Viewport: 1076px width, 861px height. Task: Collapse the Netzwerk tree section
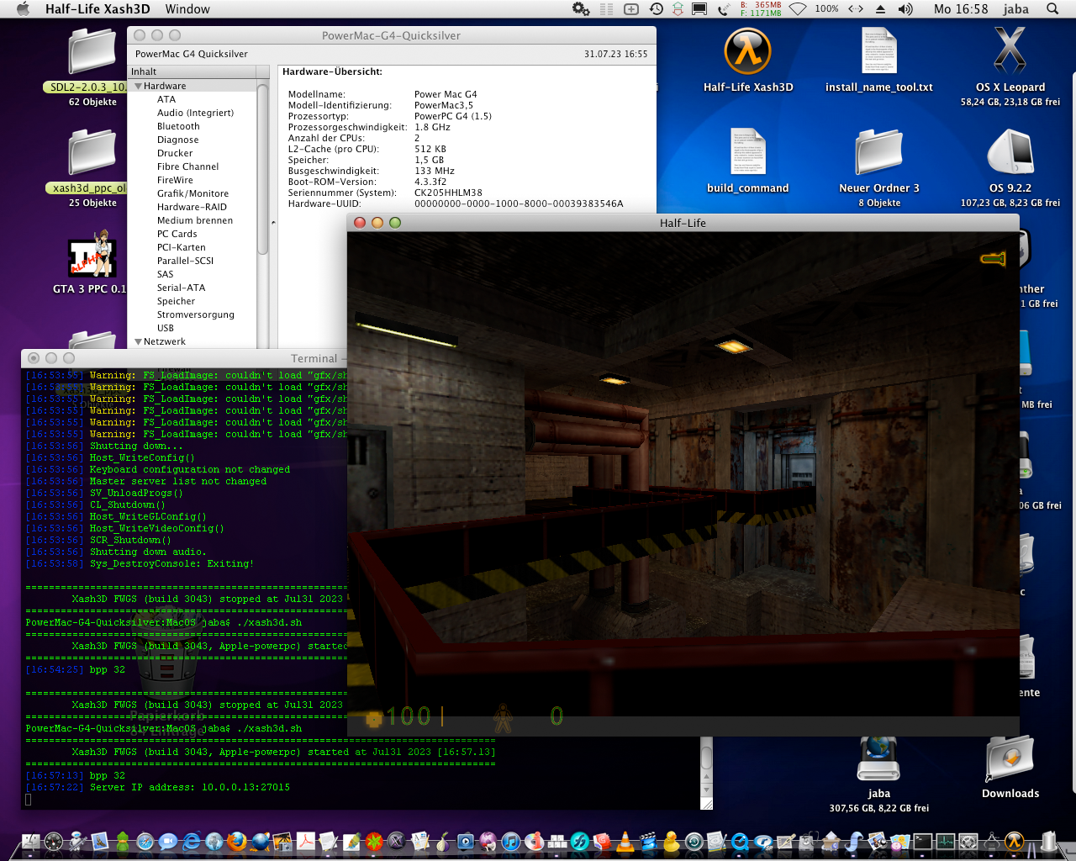(139, 341)
